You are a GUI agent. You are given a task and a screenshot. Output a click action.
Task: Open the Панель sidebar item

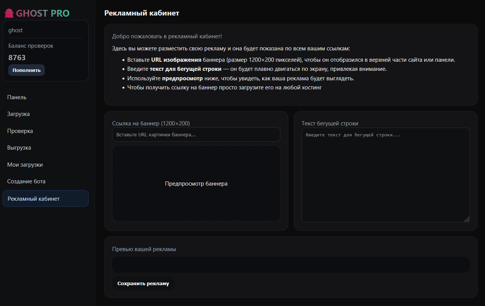45,97
